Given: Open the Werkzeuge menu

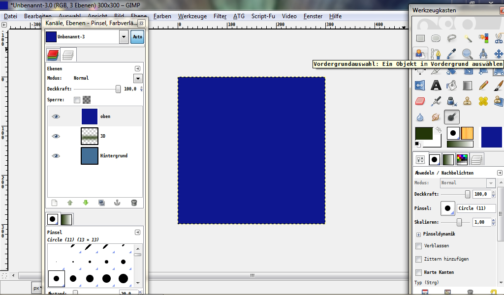Looking at the screenshot, I should [192, 16].
